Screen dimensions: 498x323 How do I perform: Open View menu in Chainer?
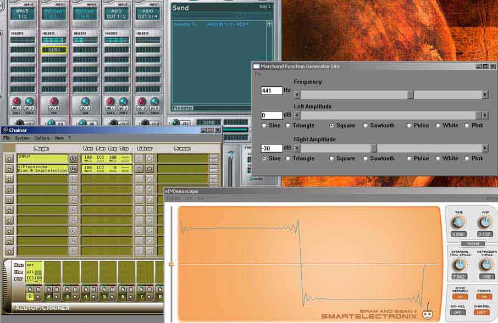pyautogui.click(x=59, y=138)
